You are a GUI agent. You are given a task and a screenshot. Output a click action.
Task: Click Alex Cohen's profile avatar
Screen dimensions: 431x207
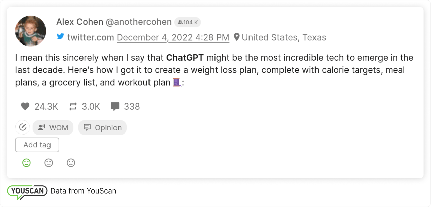click(x=31, y=31)
